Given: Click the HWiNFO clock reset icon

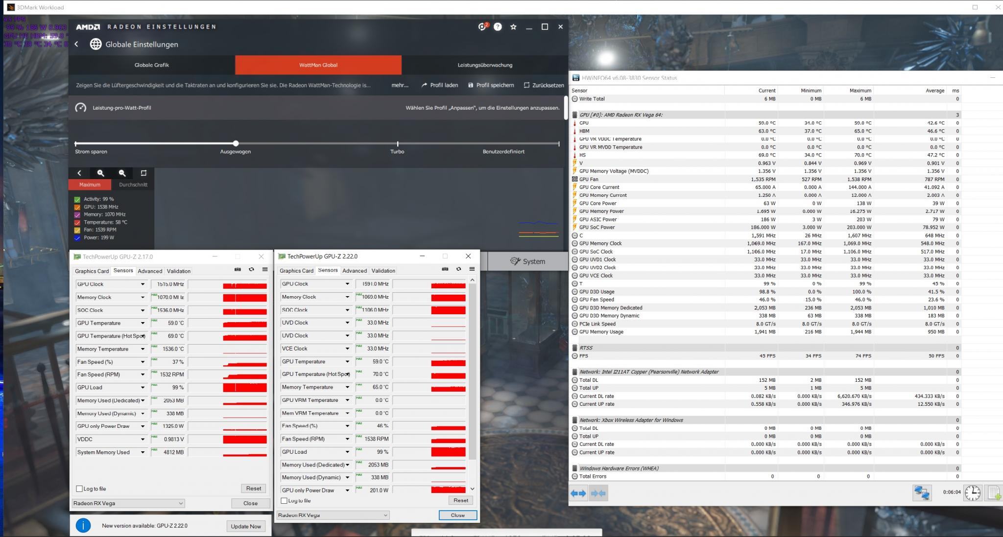Looking at the screenshot, I should pos(972,492).
